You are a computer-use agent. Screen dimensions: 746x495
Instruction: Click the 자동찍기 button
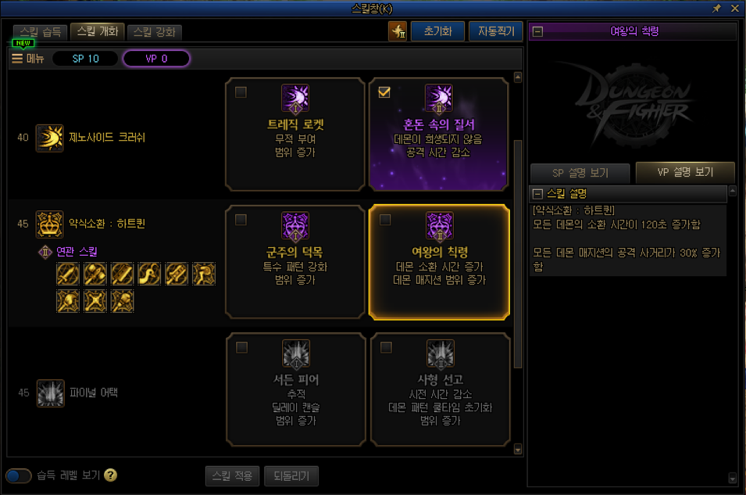coord(496,31)
